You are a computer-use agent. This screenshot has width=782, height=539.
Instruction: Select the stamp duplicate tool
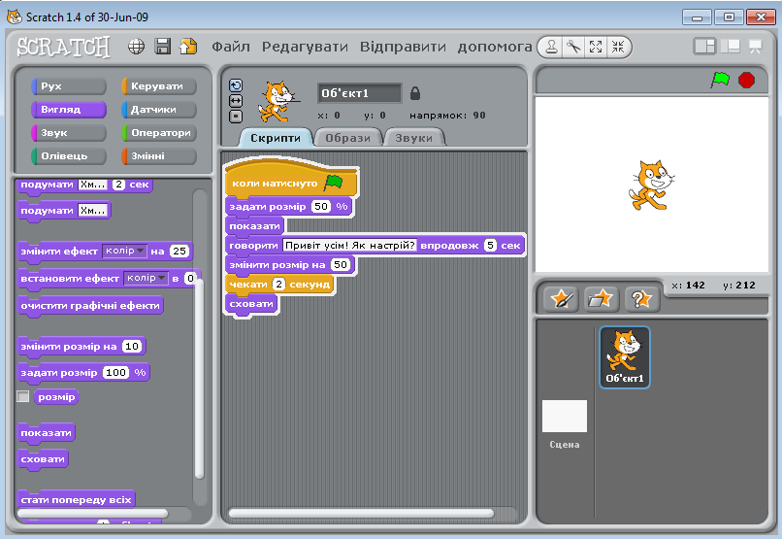click(550, 47)
